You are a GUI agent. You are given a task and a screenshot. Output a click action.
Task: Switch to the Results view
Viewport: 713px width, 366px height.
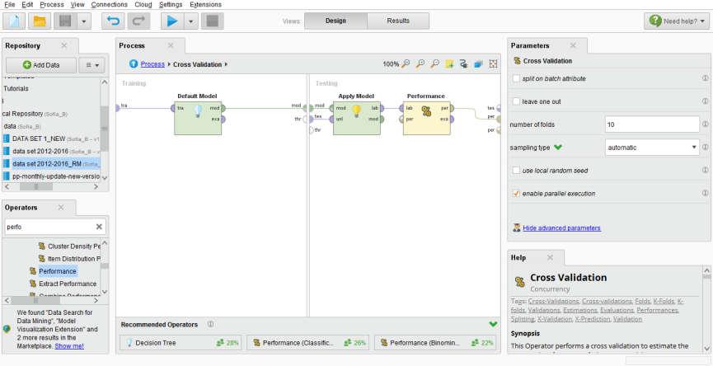click(x=398, y=21)
